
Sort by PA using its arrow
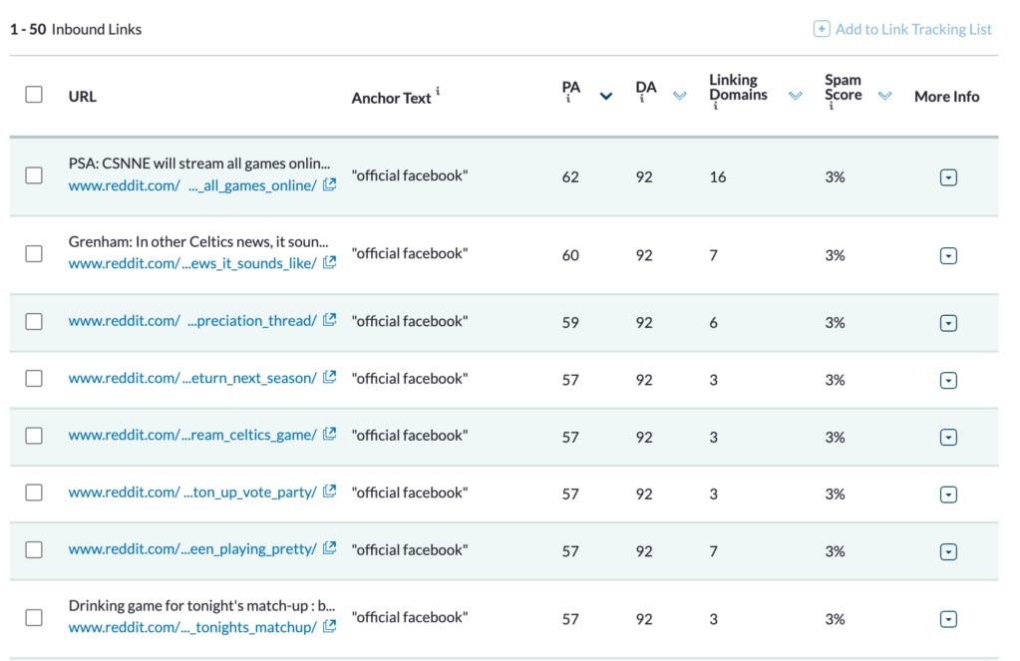605,97
